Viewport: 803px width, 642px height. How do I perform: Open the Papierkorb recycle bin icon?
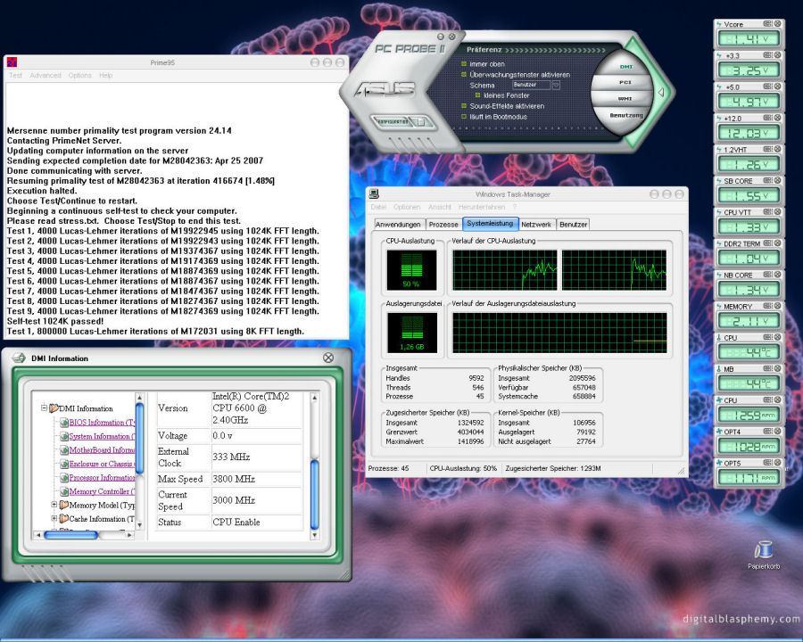pyautogui.click(x=763, y=550)
